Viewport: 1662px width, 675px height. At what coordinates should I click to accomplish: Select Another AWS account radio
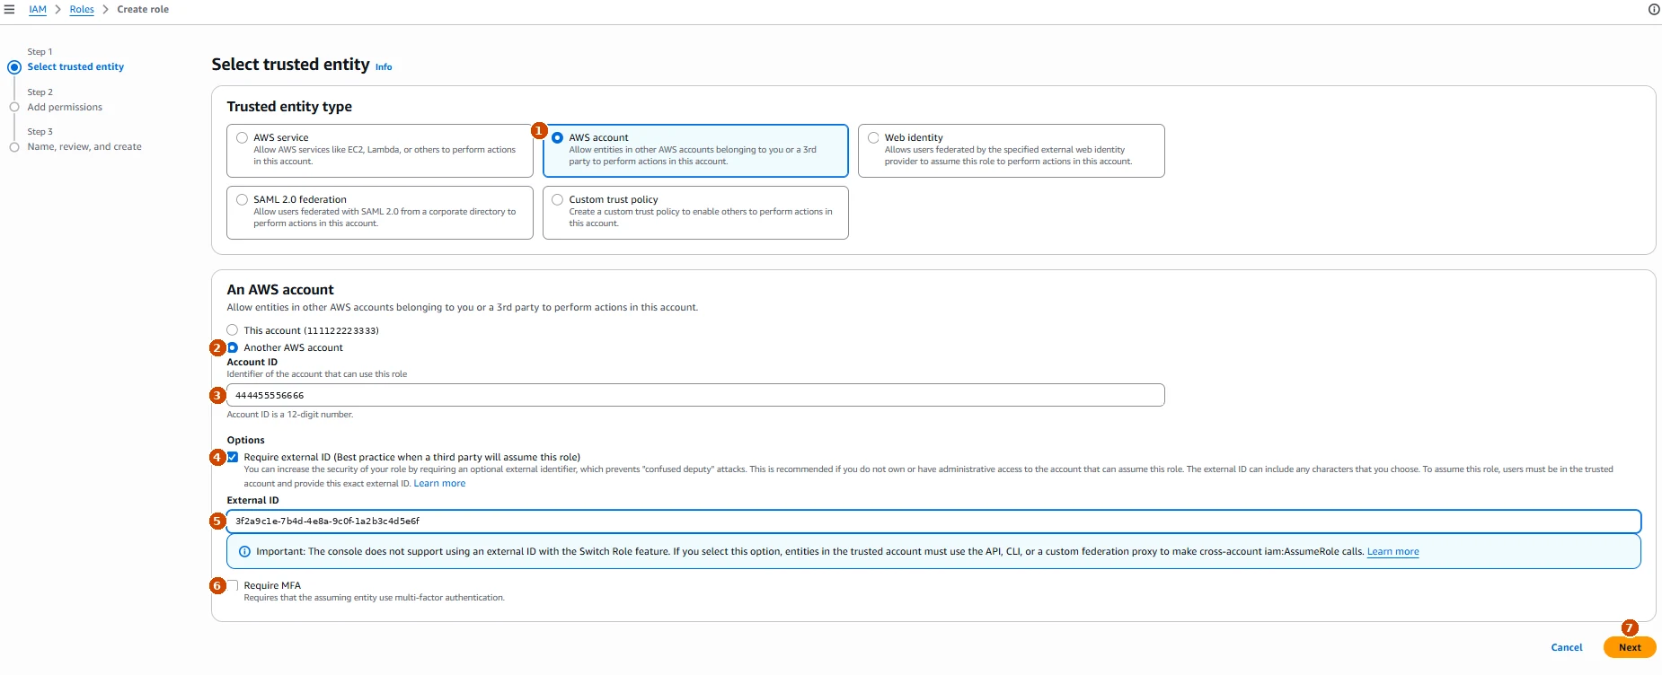click(x=233, y=347)
